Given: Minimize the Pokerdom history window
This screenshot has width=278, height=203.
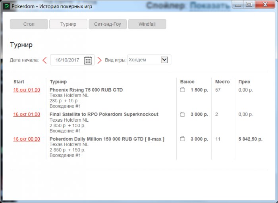Looking at the screenshot, I should (x=238, y=5).
